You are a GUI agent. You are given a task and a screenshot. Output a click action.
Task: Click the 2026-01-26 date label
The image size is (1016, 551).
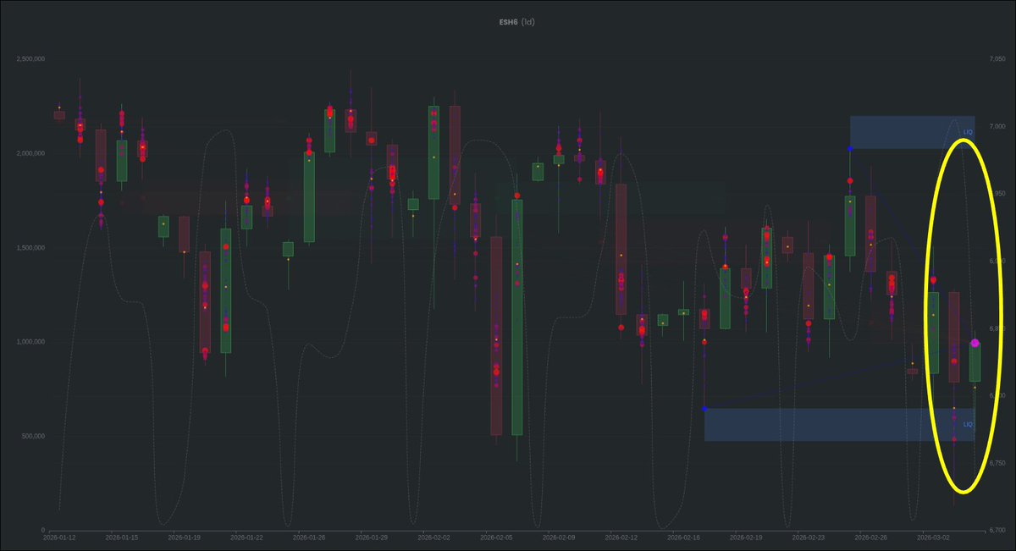tap(308, 537)
